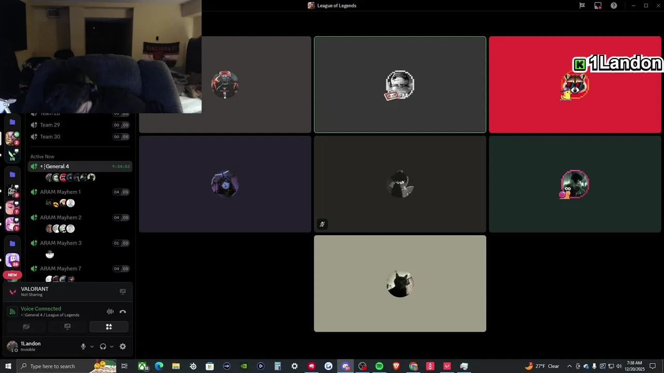The image size is (664, 373).
Task: Join the ARAM Mayhem 2 voice channel
Action: coord(80,218)
